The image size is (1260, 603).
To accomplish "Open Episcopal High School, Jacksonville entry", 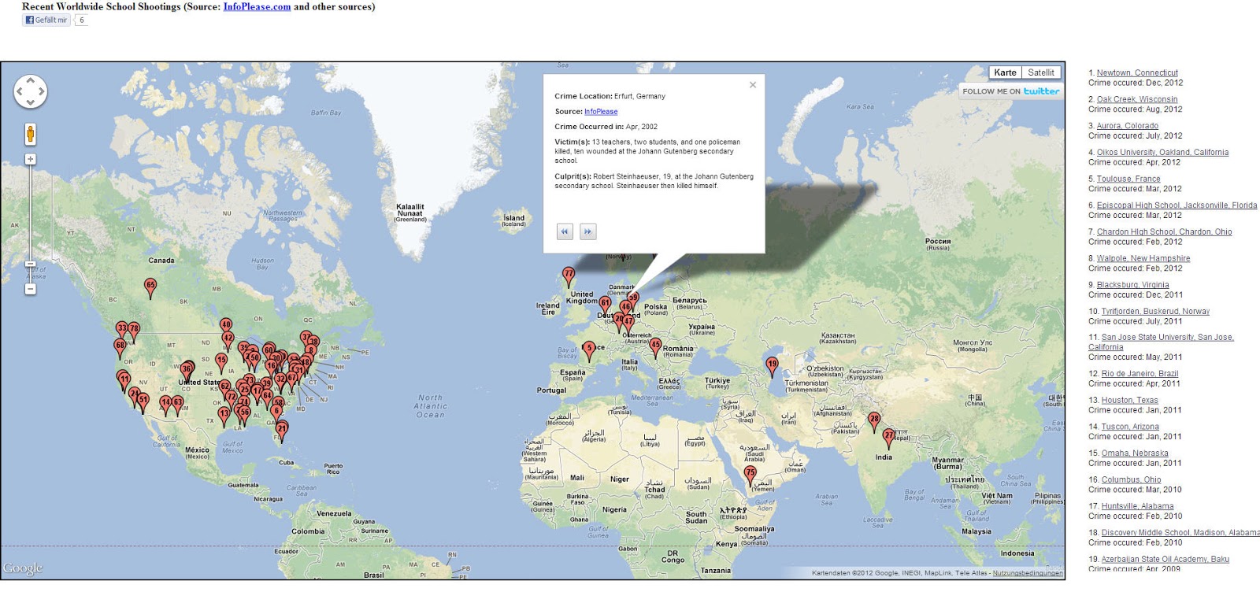I will pos(1177,205).
